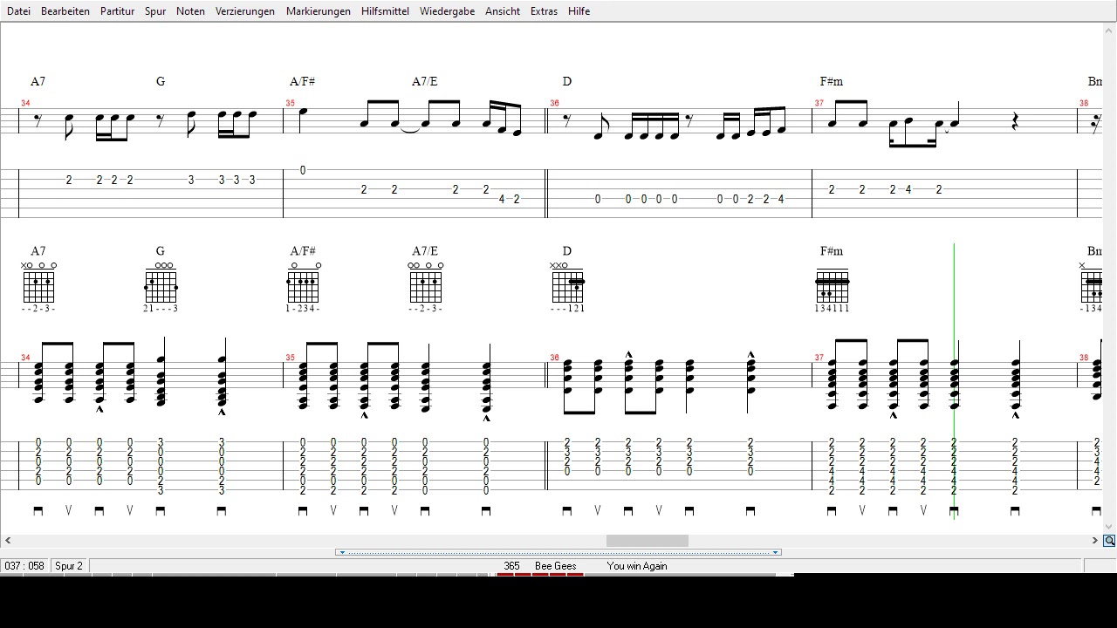This screenshot has height=628, width=1117.
Task: Click measure number 36 in melody staff
Action: pos(554,103)
